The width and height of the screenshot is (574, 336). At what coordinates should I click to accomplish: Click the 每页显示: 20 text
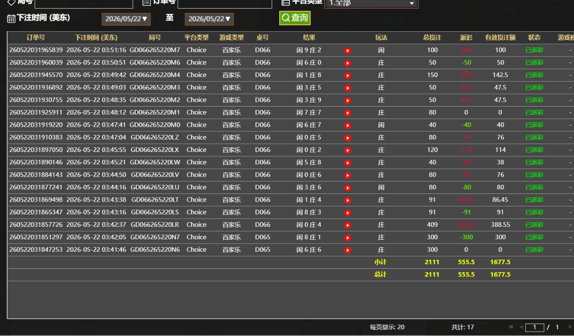click(387, 327)
